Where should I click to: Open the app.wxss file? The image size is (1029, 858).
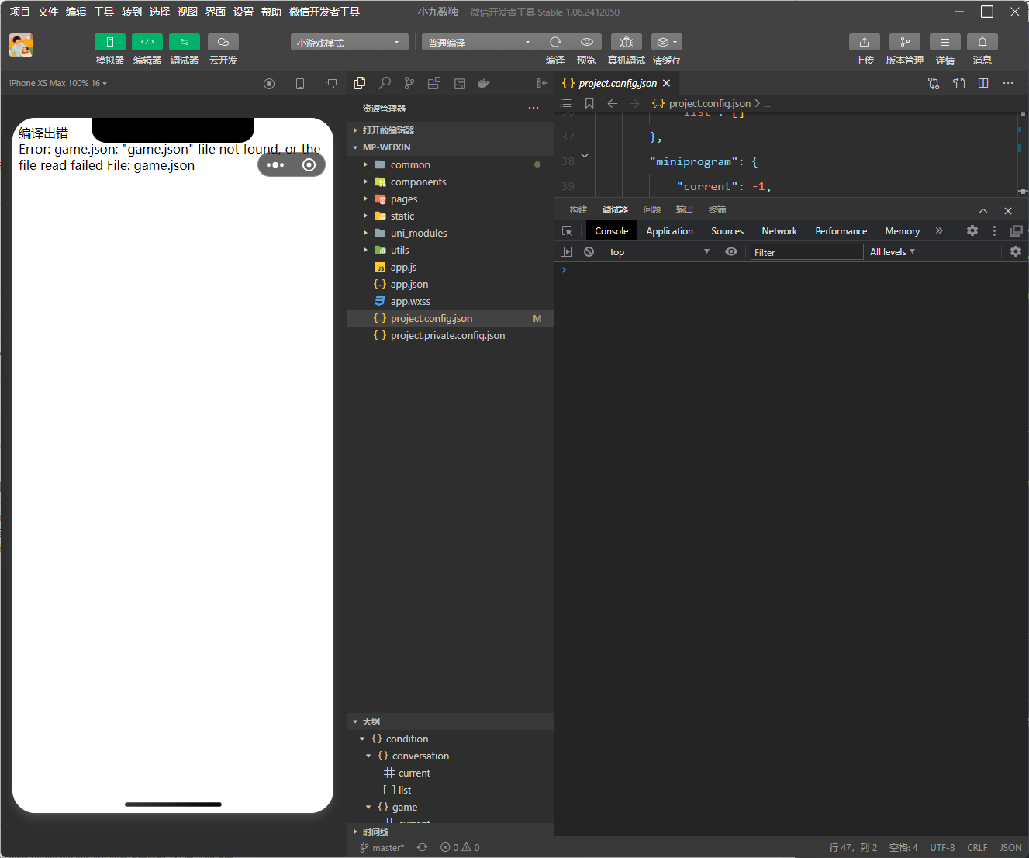pyautogui.click(x=451, y=301)
